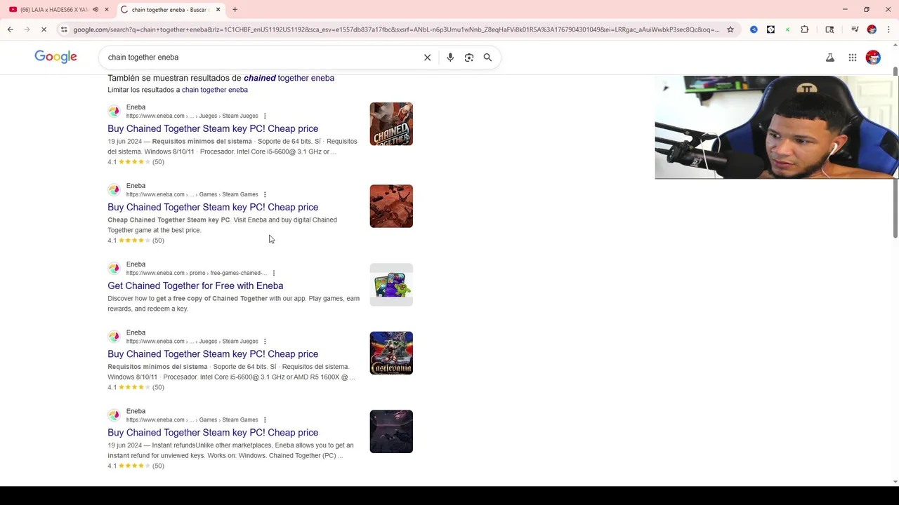Open the result titled Buy Chained Together Steam key PC! Cheap price with the Chained Together logo thumbnail

[213, 128]
